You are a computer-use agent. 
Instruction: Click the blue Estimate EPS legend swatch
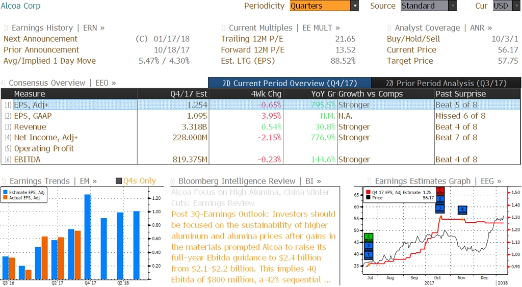[5, 193]
